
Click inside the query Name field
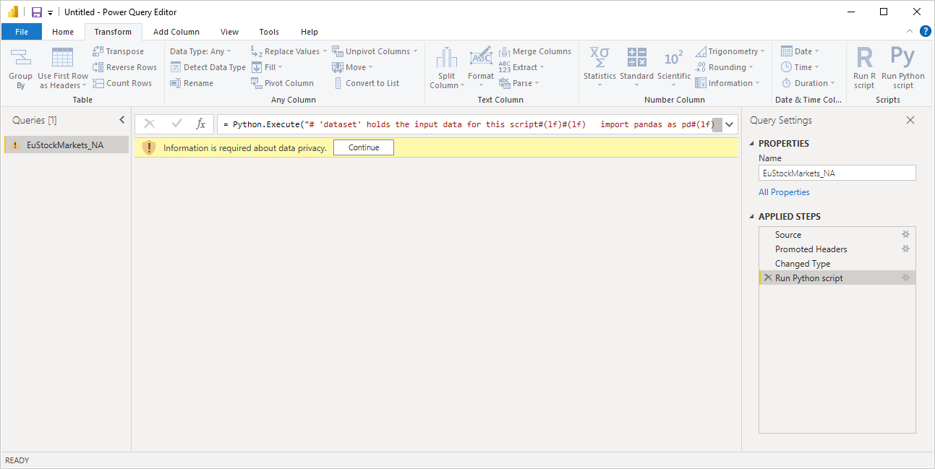point(837,173)
